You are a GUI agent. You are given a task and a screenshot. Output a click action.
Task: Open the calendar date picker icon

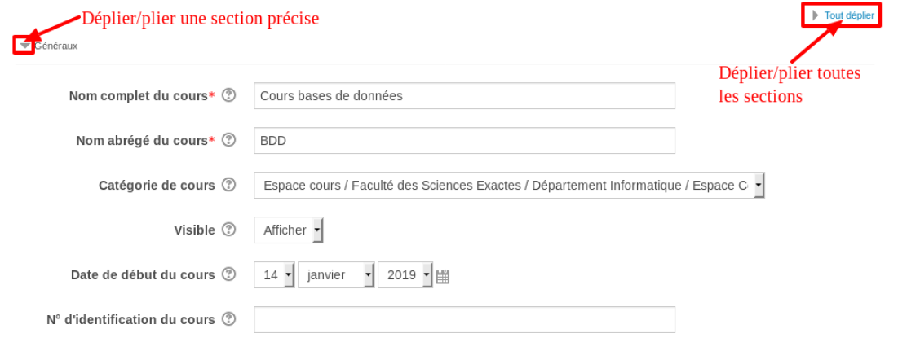tap(443, 276)
